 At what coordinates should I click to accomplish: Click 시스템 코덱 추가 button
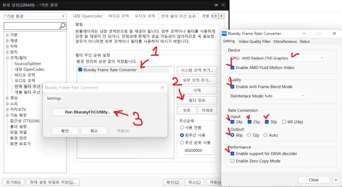197,70
